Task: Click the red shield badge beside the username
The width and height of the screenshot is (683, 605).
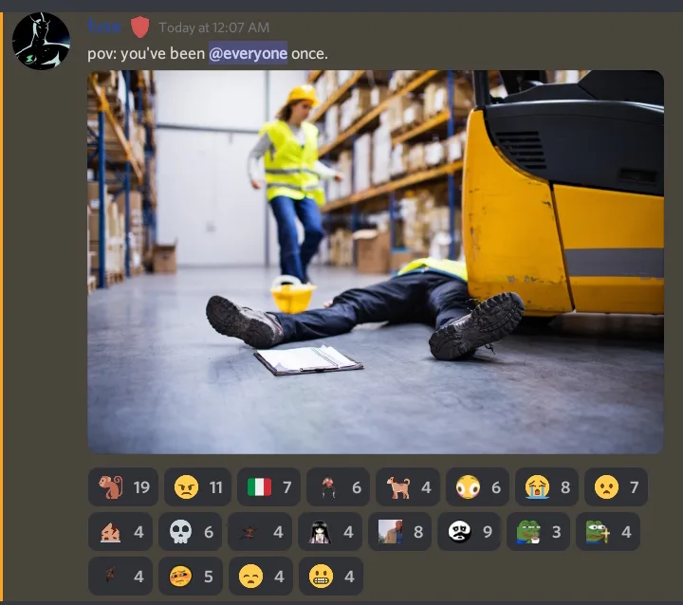Action: 139,27
